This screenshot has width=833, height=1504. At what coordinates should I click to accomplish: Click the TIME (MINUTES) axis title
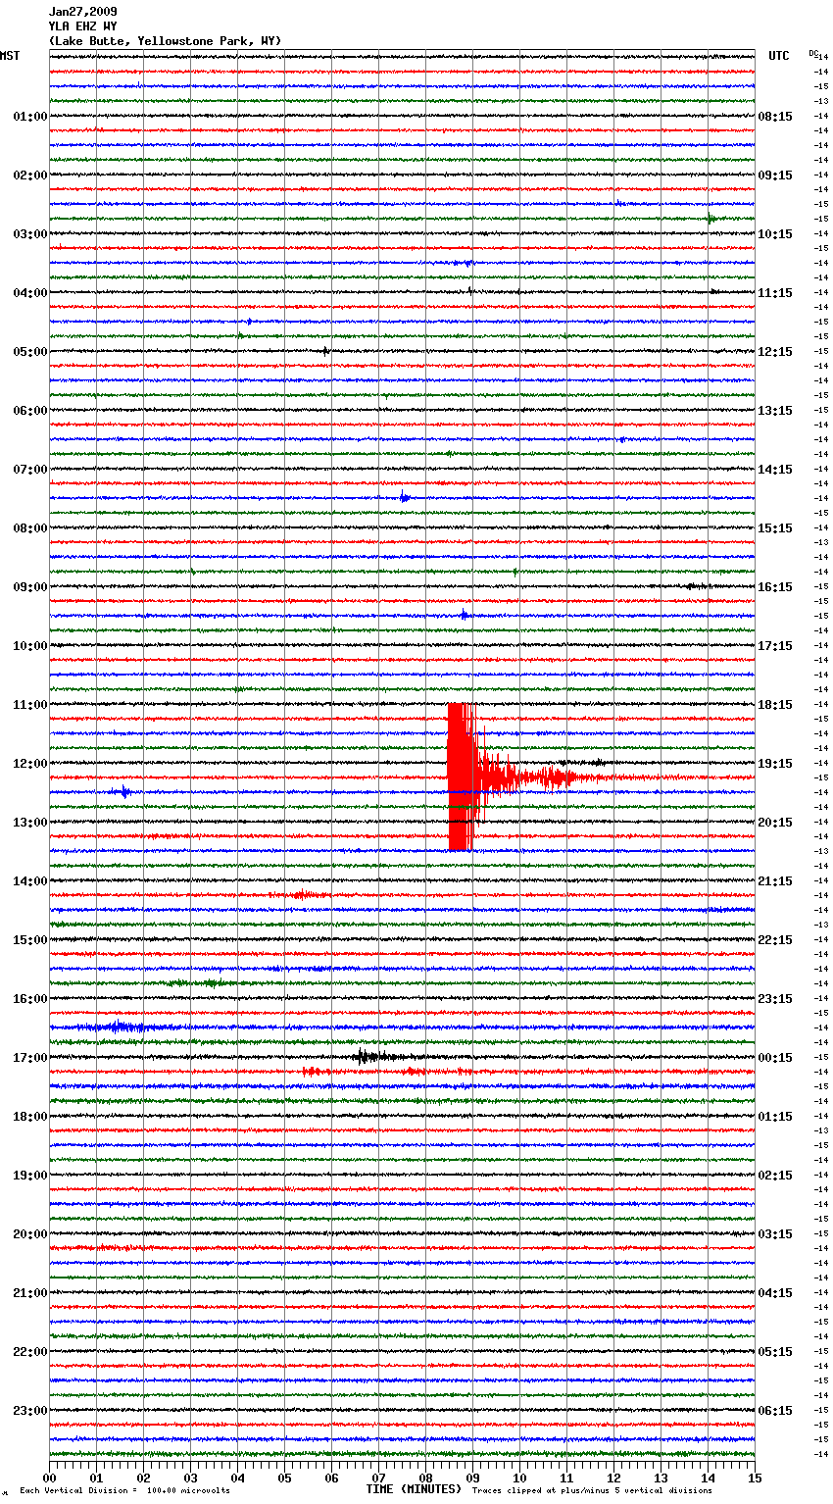click(x=414, y=1489)
